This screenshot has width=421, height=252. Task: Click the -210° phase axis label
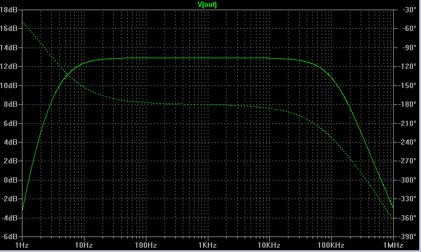(408, 123)
